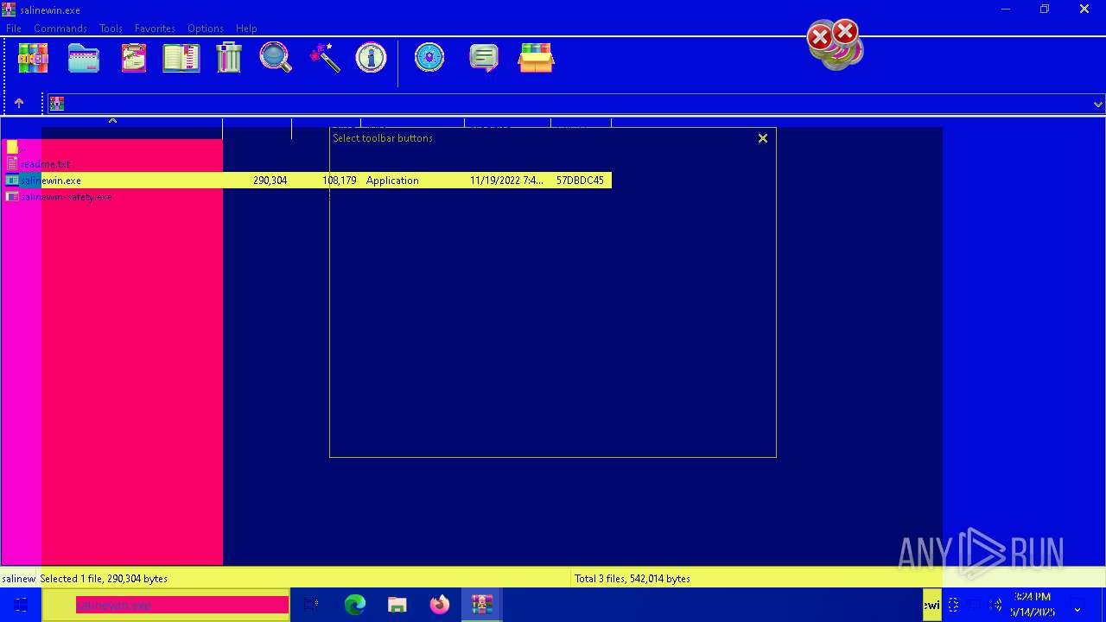1106x622 pixels.
Task: Launch the Wizard magic wand icon
Action: 325,59
